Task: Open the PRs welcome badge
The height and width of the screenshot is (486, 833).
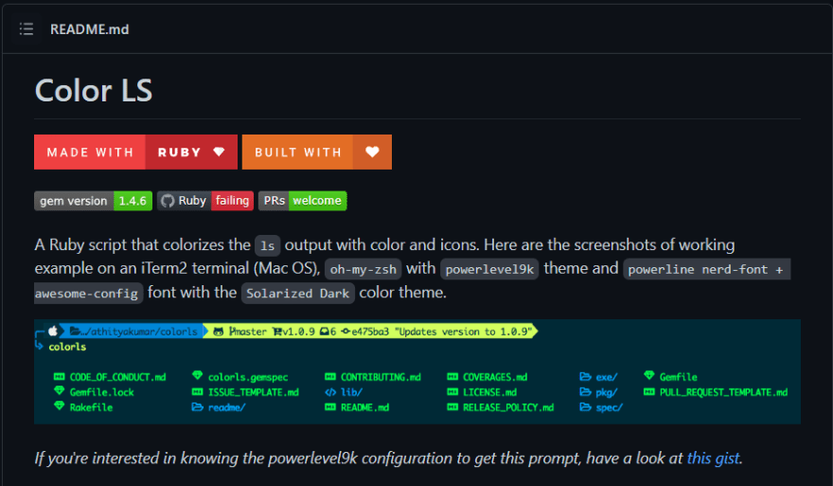Action: (302, 201)
